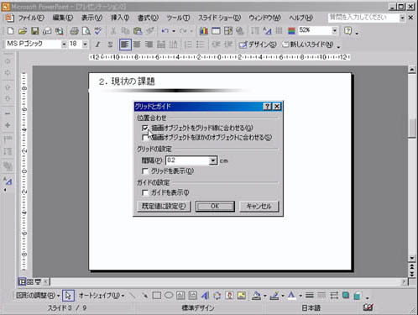Image resolution: width=418 pixels, height=315 pixels.
Task: Switch to Slide Sorter view icon
Action: pos(30,281)
